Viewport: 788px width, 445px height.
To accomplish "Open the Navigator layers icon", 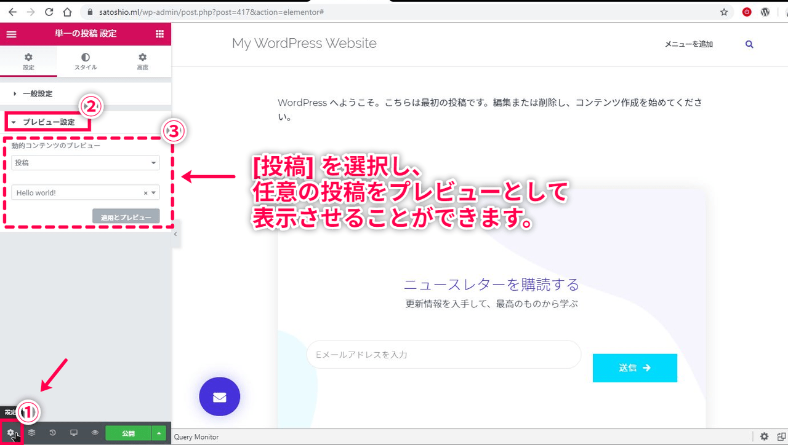I will click(x=32, y=433).
